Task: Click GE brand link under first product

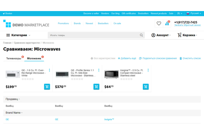Action: tap(7, 119)
